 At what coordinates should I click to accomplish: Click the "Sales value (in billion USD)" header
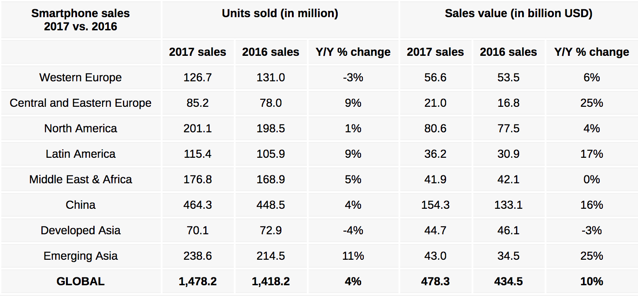(518, 14)
